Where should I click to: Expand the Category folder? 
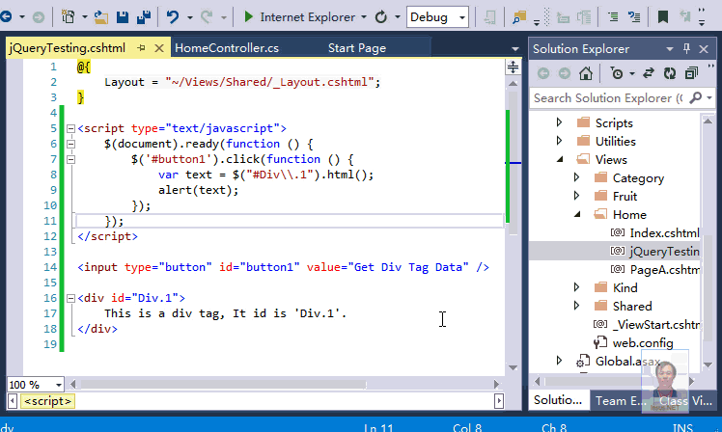click(x=576, y=177)
